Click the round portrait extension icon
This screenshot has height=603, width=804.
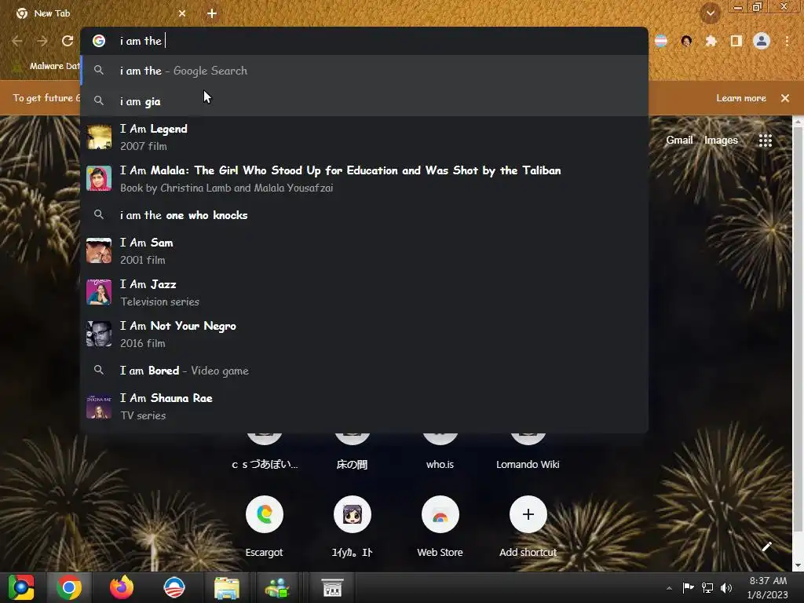coord(686,41)
